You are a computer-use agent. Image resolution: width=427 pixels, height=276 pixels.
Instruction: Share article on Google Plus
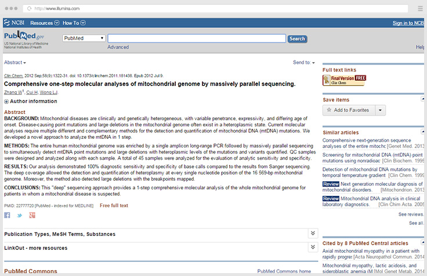point(32,215)
